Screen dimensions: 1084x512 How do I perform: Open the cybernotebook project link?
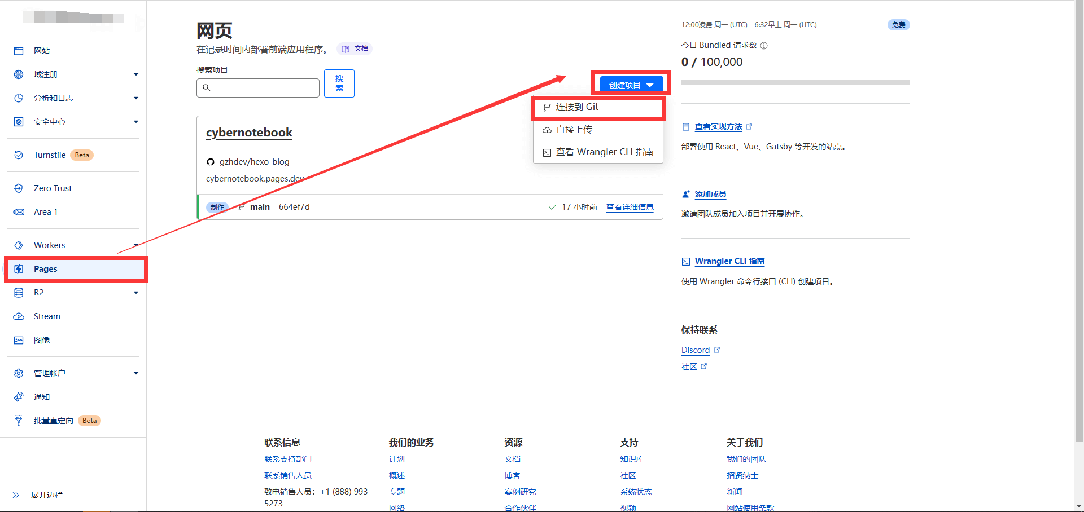249,133
